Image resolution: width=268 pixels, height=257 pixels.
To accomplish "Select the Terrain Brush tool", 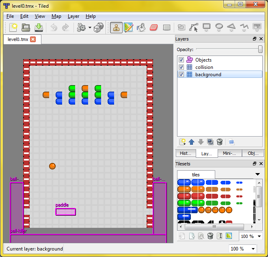I will pyautogui.click(x=129, y=27).
